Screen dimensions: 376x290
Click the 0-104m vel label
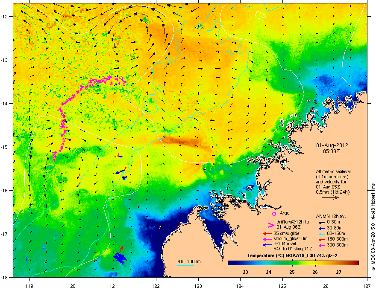tap(285, 244)
